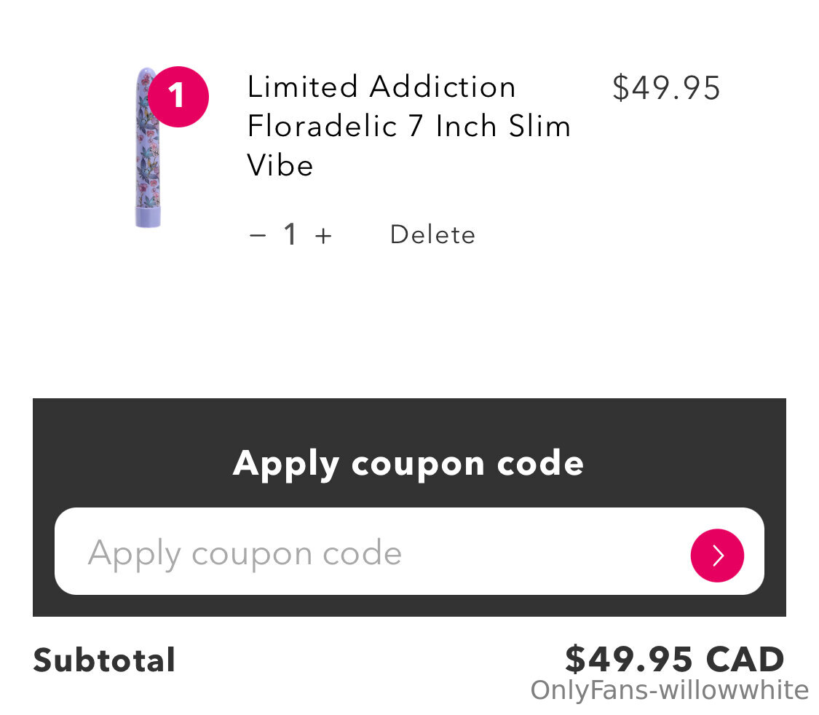The width and height of the screenshot is (819, 715).
Task: Decrease item quantity with minus icon
Action: [258, 236]
